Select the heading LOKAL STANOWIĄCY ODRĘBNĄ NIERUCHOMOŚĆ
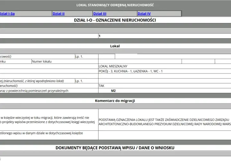This screenshot has height=161, width=231. coord(115,5)
